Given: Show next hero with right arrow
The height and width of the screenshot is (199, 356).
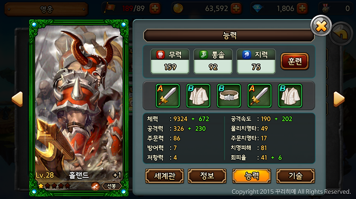Looking at the screenshot, I should coord(339,99).
